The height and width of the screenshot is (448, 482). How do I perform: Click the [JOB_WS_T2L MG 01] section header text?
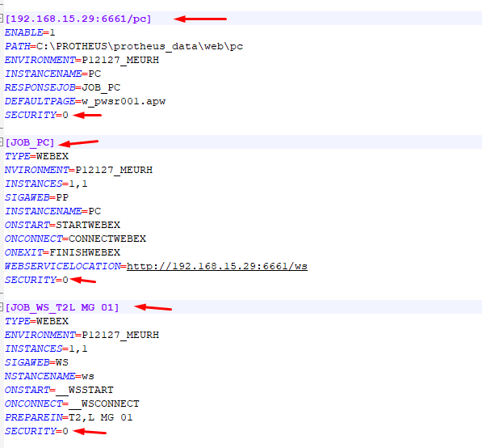click(62, 307)
